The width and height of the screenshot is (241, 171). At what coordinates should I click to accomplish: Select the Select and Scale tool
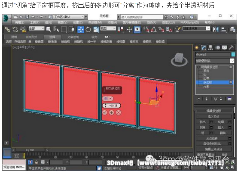96,29
